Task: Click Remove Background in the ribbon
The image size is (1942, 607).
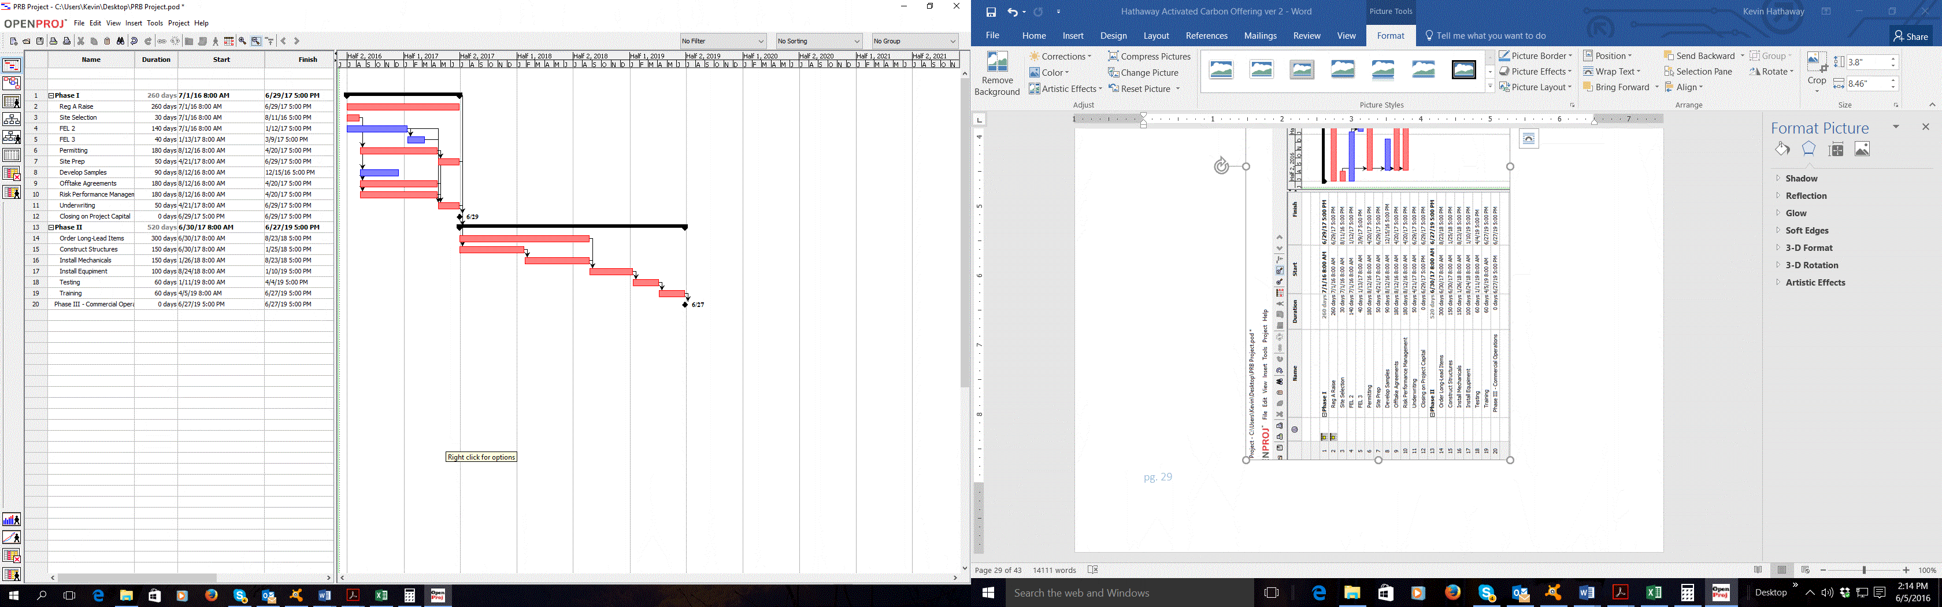Action: [996, 74]
